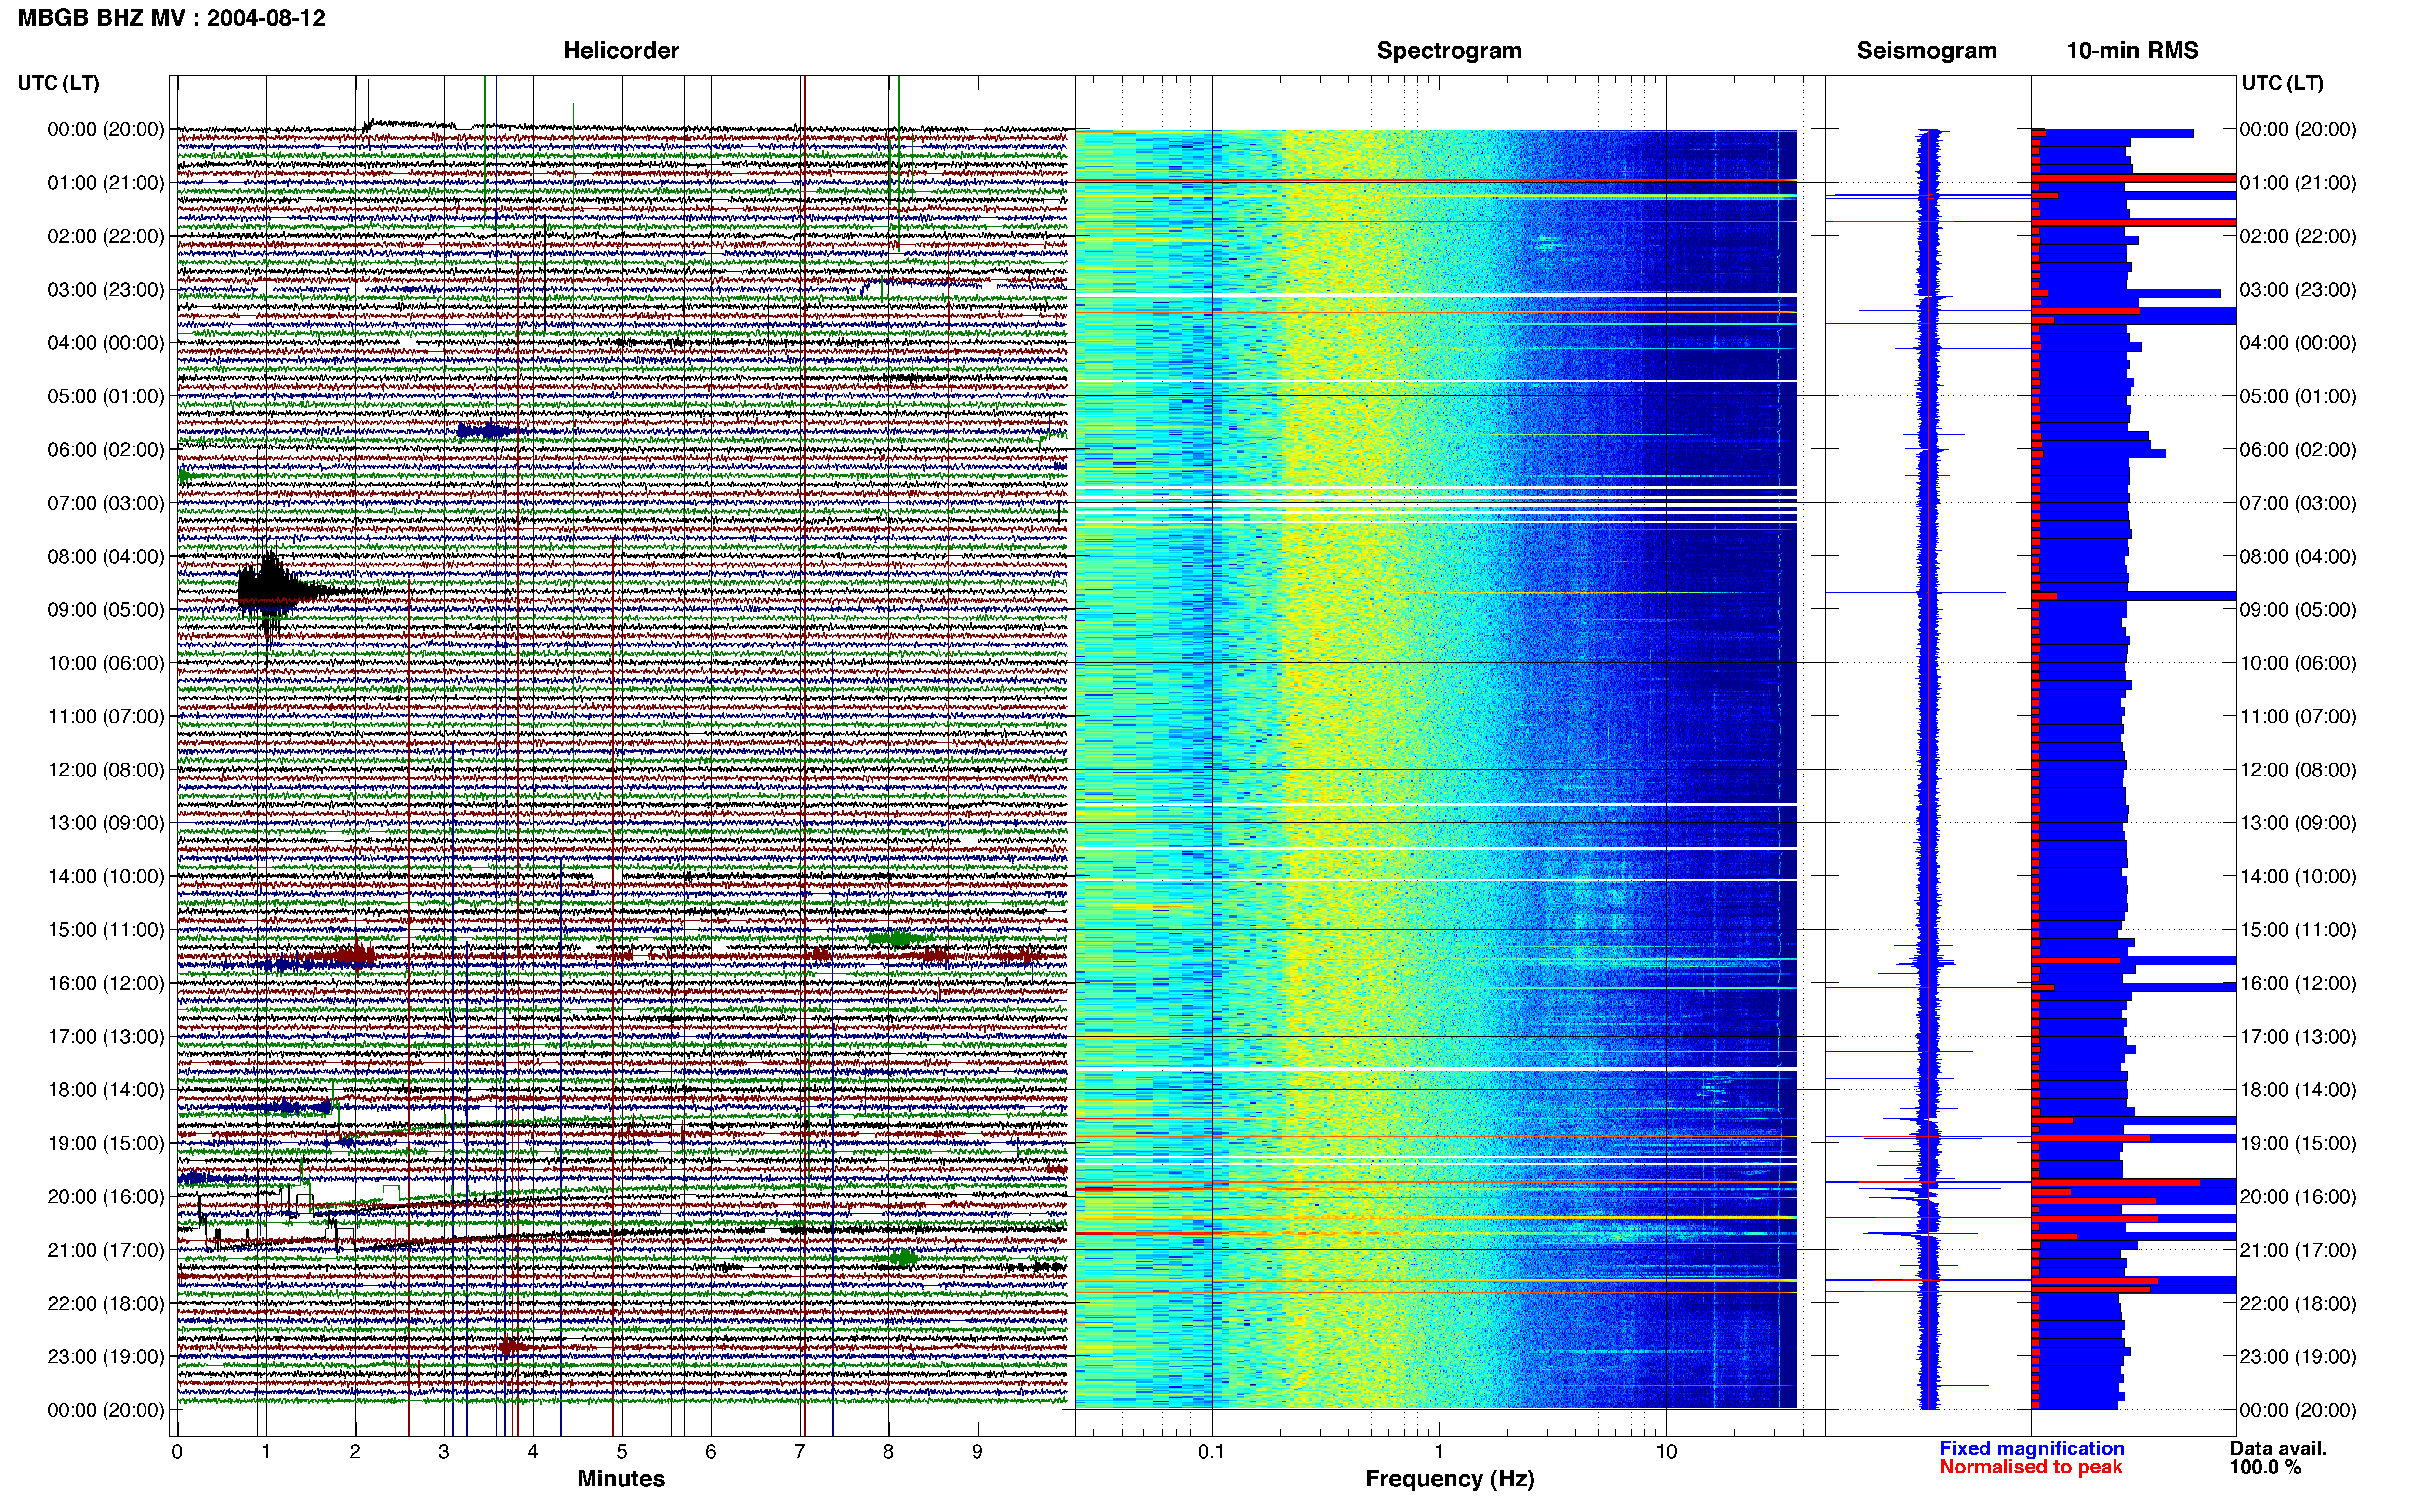
Task: Click the 'Data avail. 100.0 %' label
Action: 2278,1458
